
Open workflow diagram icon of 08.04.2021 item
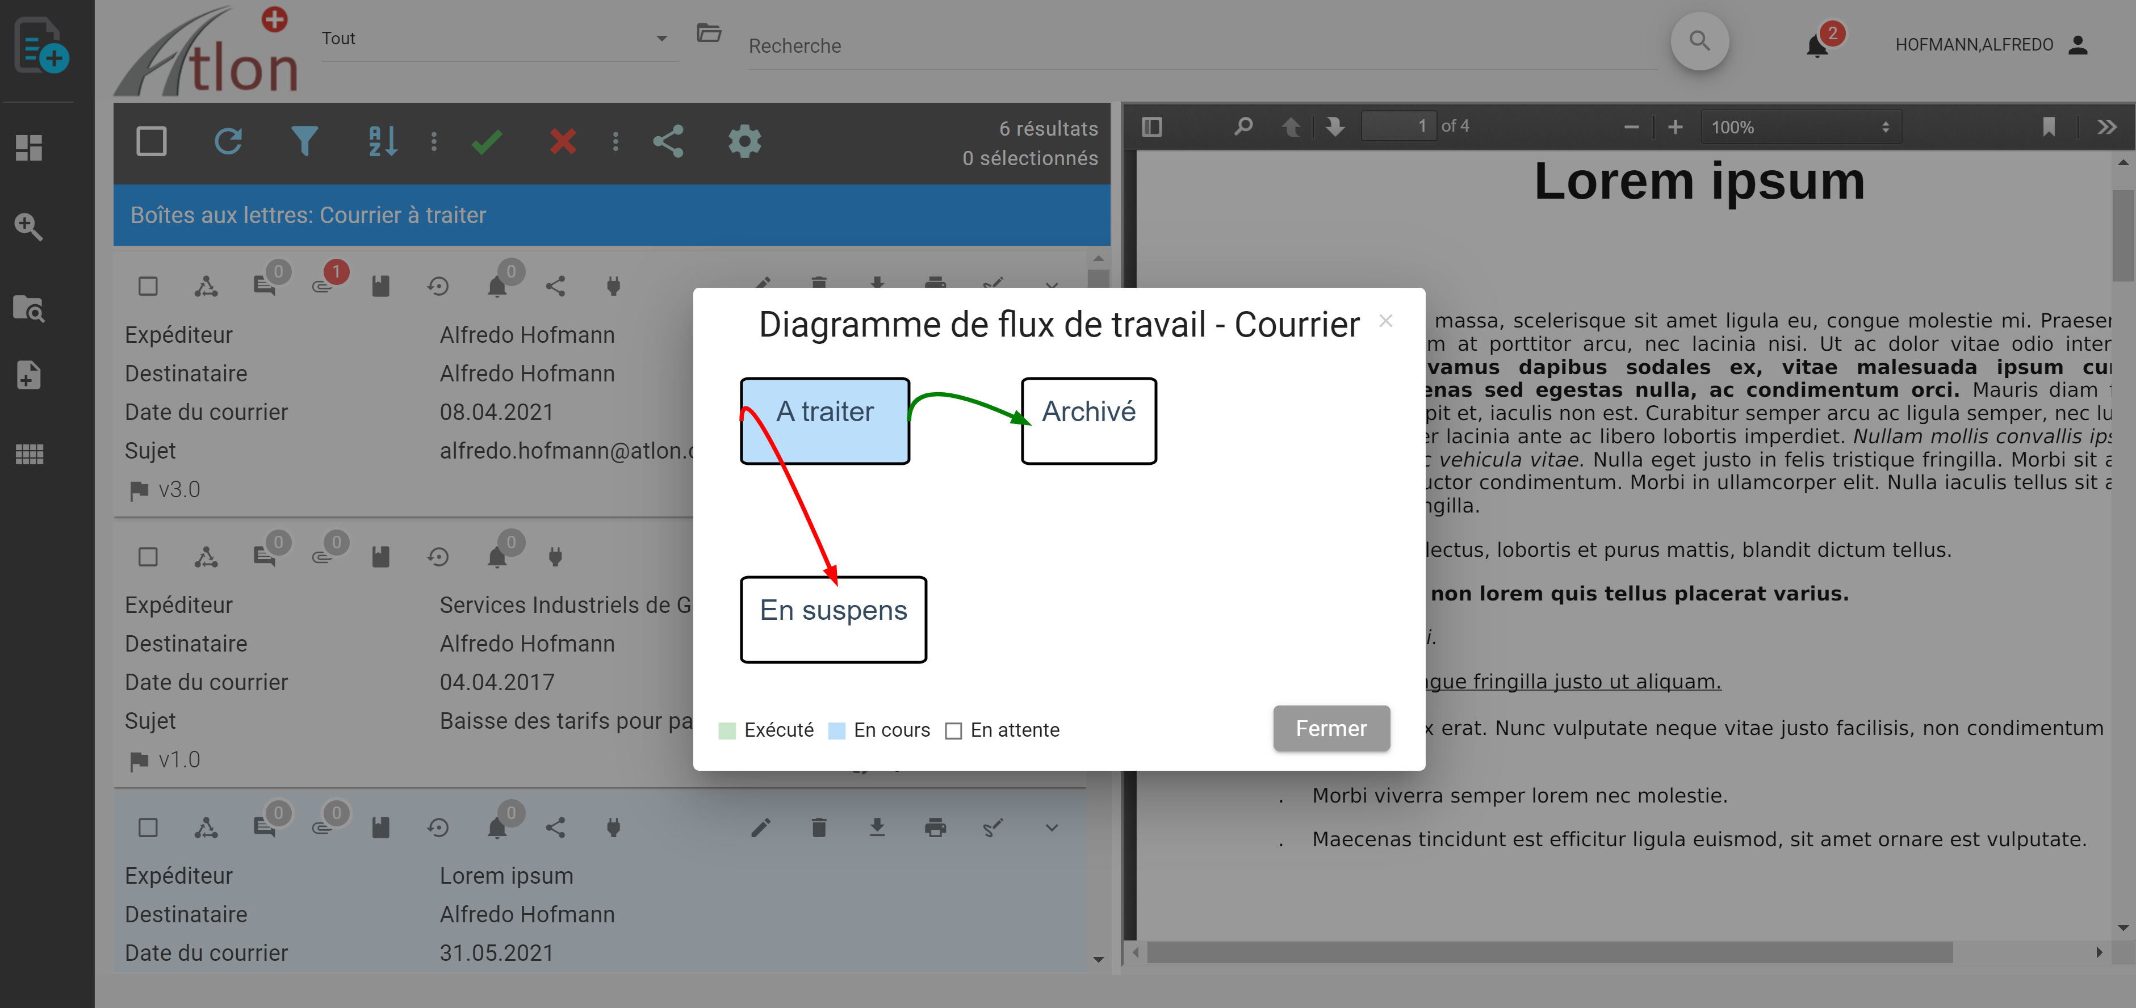pyautogui.click(x=207, y=287)
